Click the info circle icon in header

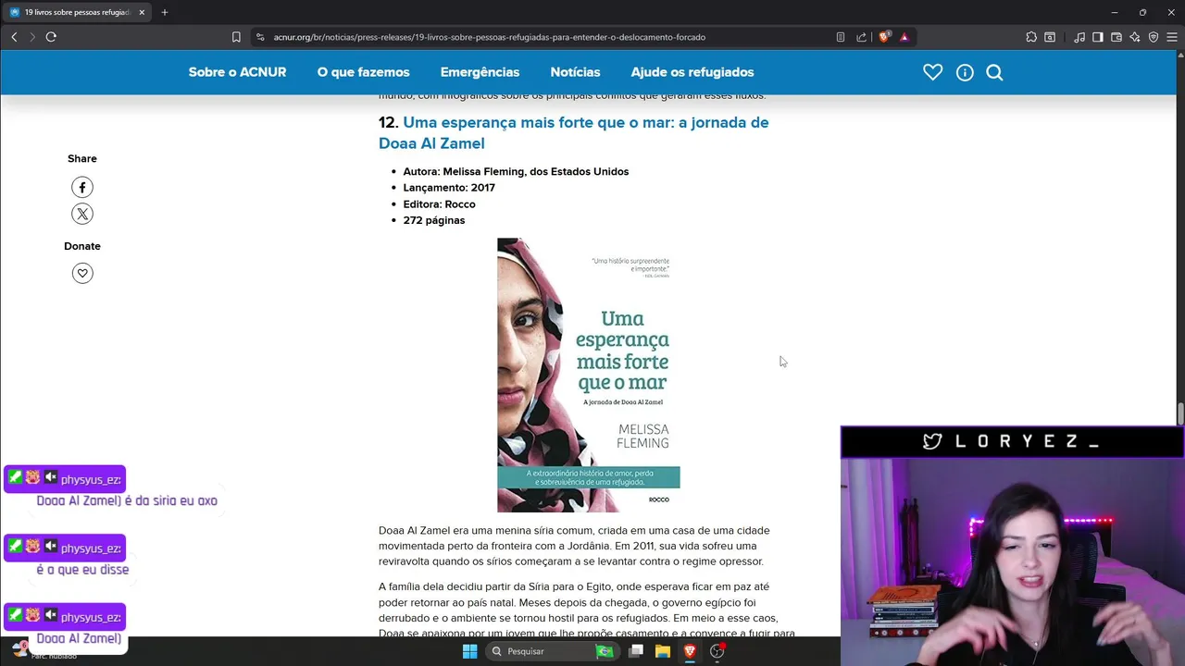point(965,72)
